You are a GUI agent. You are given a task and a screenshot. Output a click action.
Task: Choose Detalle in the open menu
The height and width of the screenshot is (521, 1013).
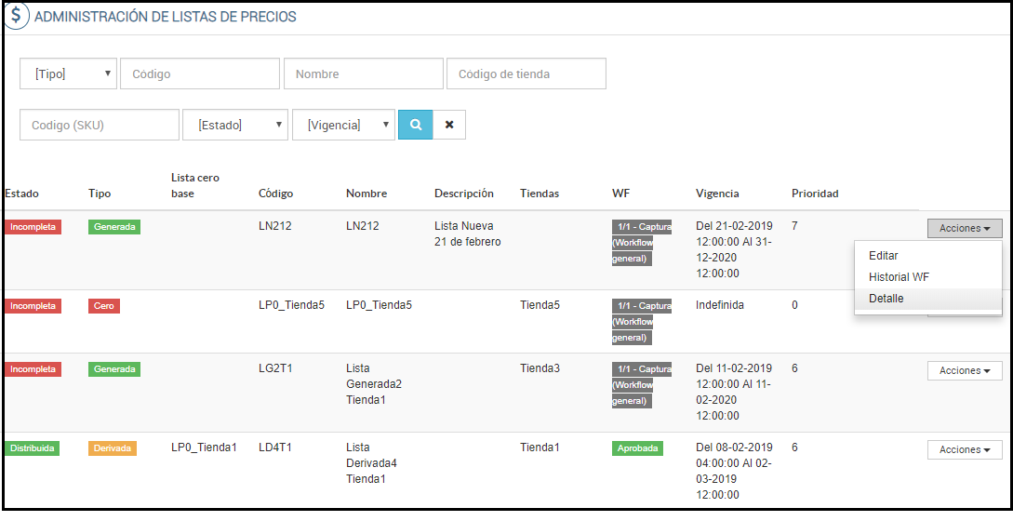(886, 299)
